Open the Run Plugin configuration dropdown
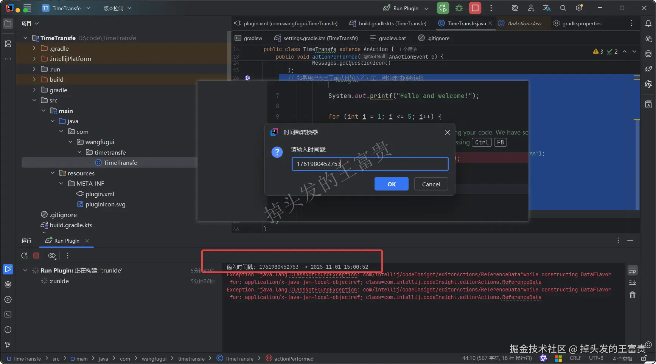 coord(406,8)
